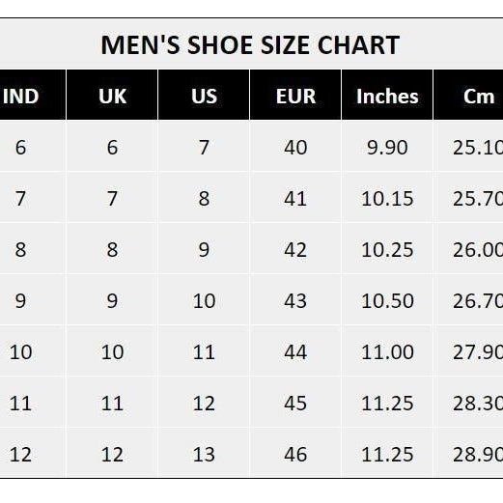The width and height of the screenshot is (503, 503).
Task: Click the US size 9 cell
Action: coord(204,249)
